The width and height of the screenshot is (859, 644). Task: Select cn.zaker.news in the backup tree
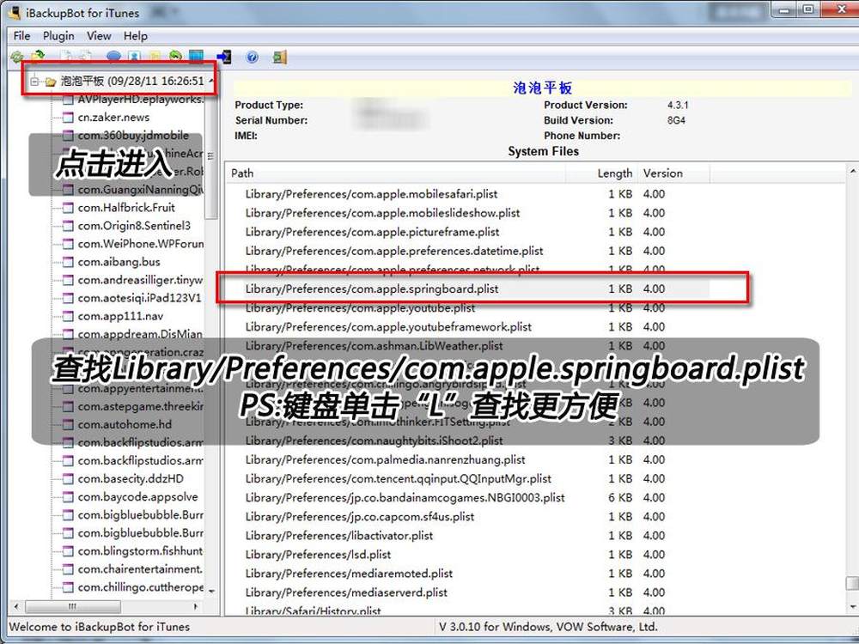[x=113, y=117]
